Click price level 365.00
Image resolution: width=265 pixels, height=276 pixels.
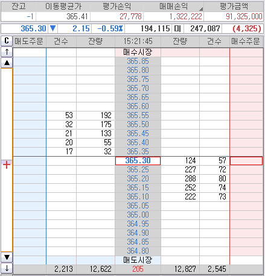click(x=138, y=215)
